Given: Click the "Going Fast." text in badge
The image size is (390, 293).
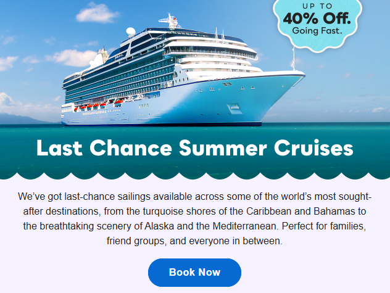Looking at the screenshot, I should pyautogui.click(x=317, y=30).
